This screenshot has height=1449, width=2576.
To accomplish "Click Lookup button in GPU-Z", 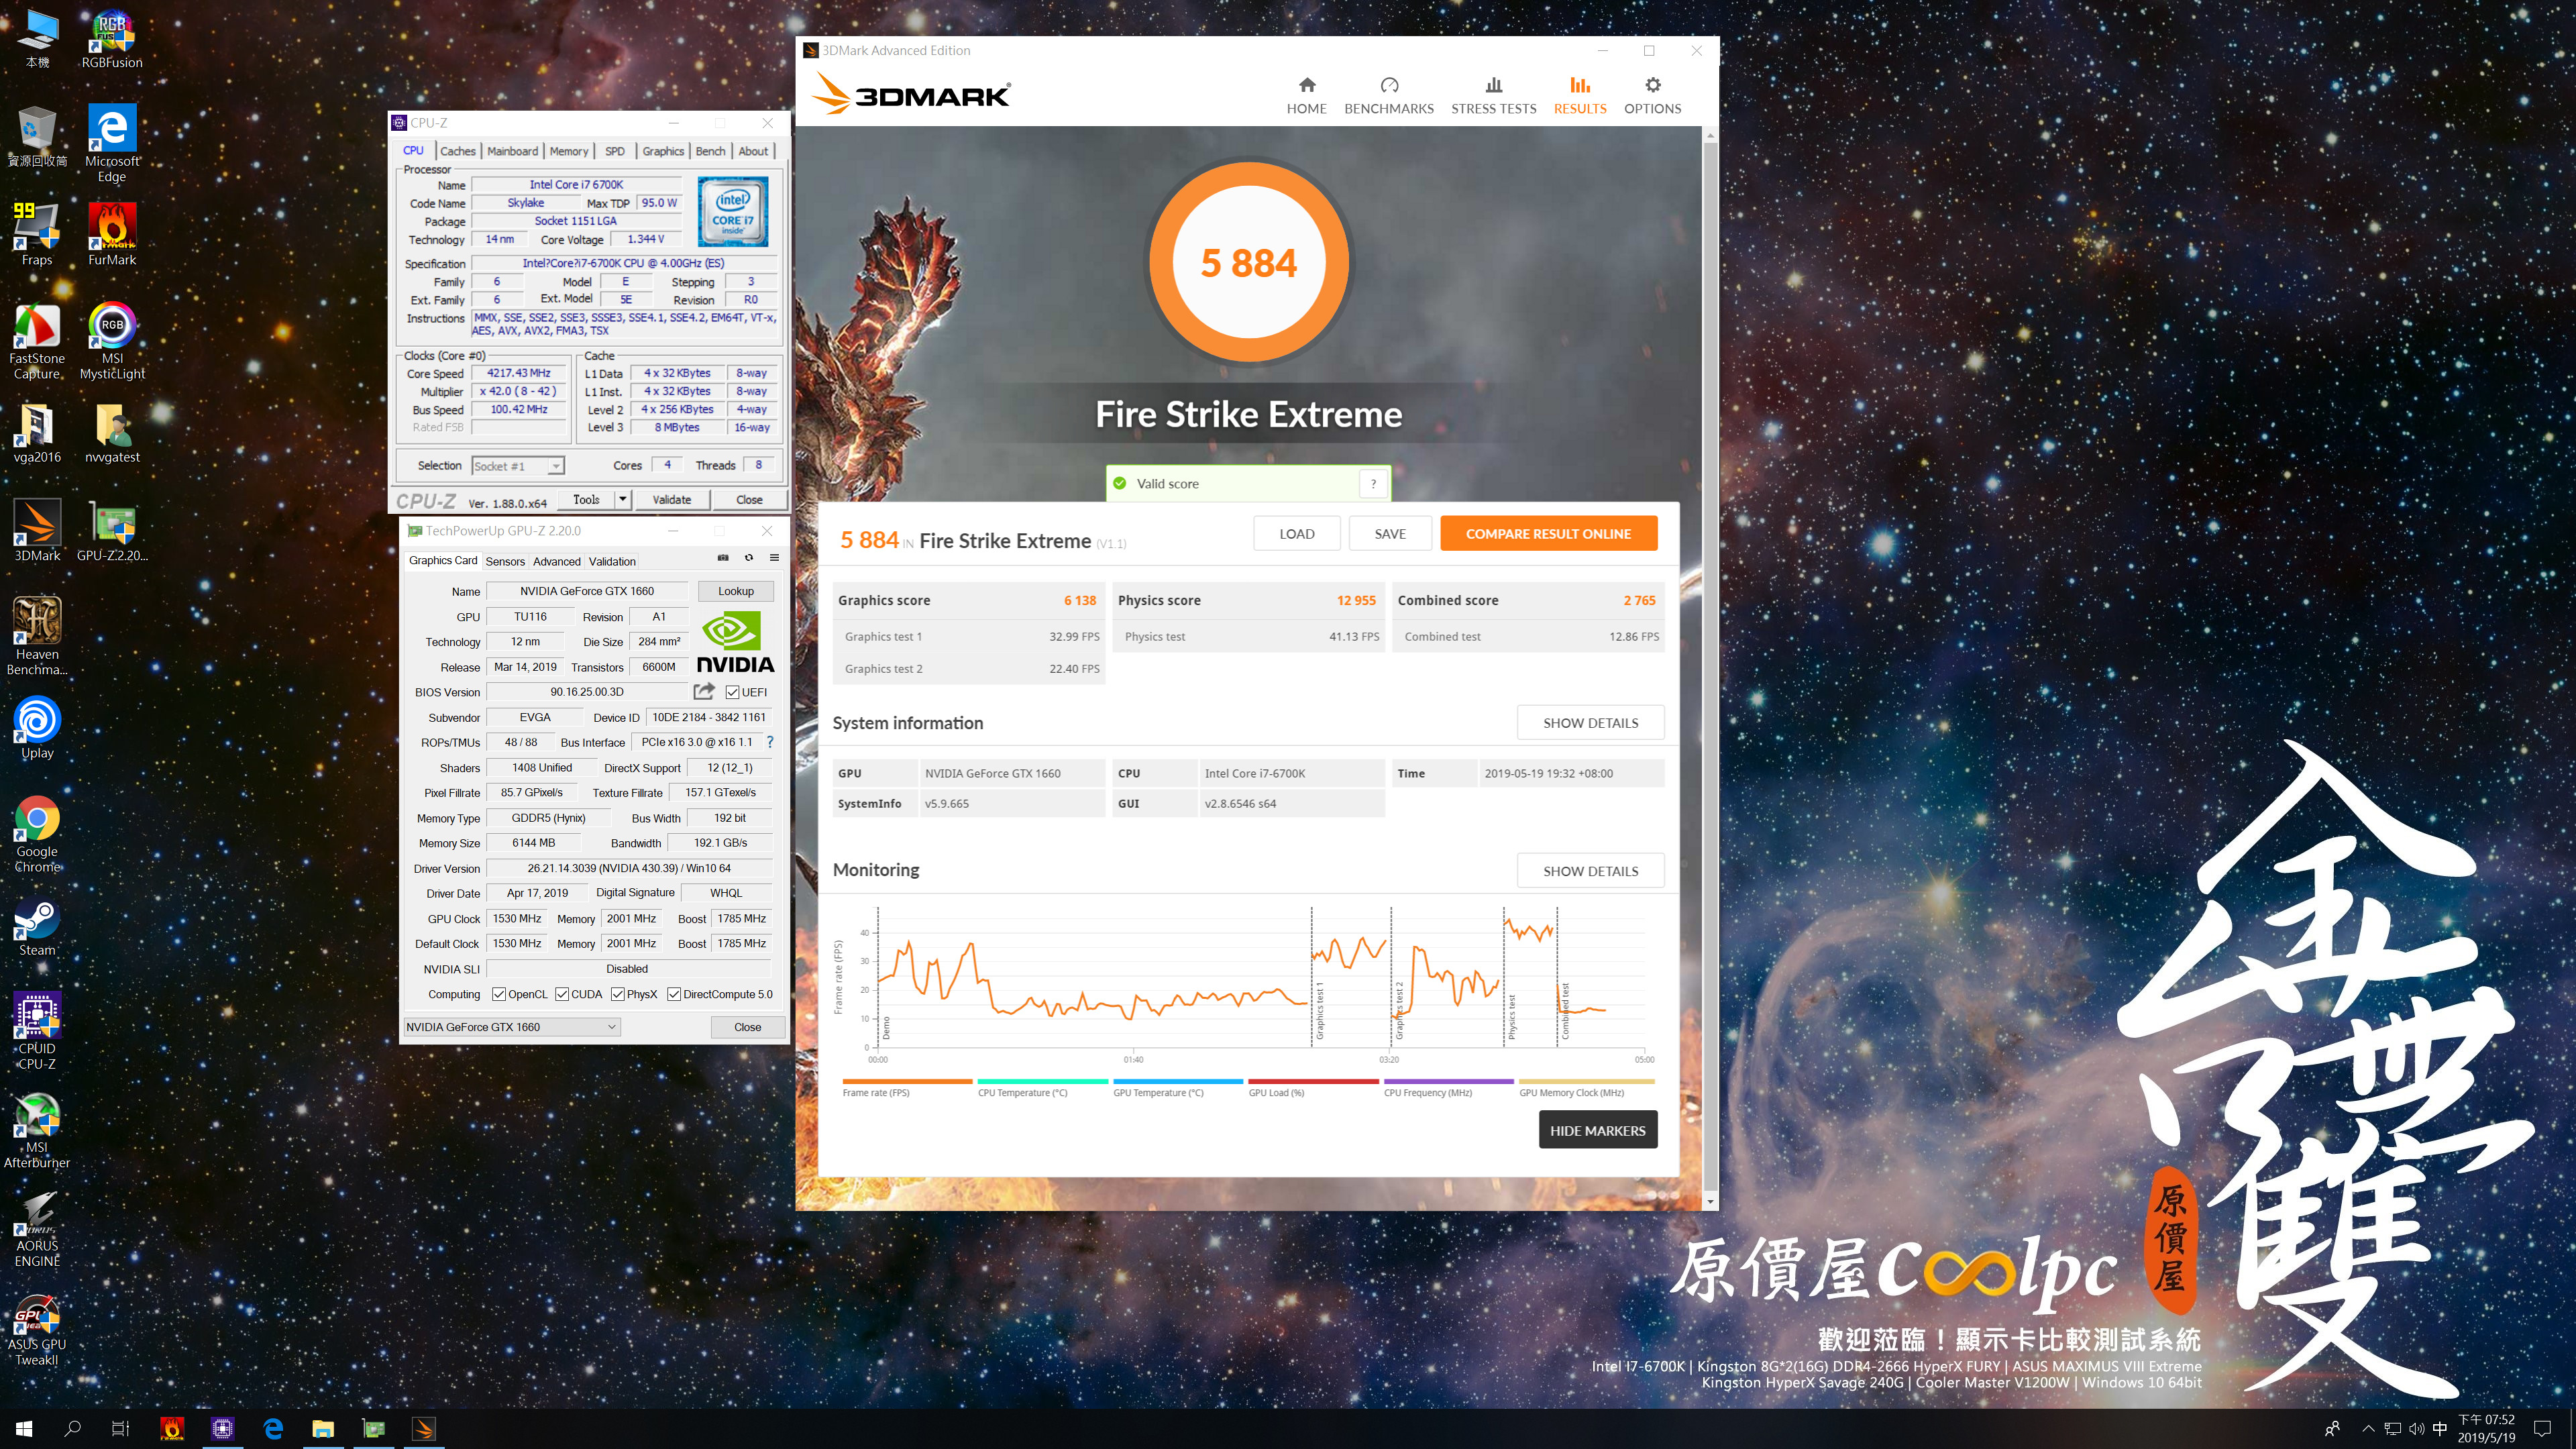I will pos(735,591).
